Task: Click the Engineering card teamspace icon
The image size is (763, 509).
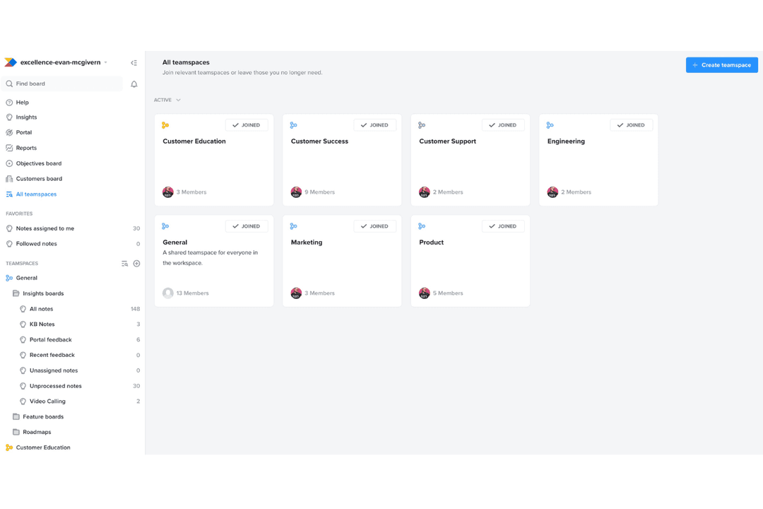Action: 550,125
